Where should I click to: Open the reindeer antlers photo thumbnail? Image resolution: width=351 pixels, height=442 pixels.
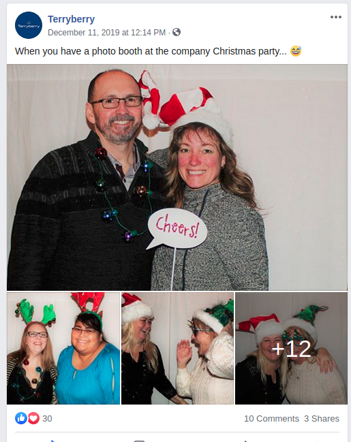(63, 348)
